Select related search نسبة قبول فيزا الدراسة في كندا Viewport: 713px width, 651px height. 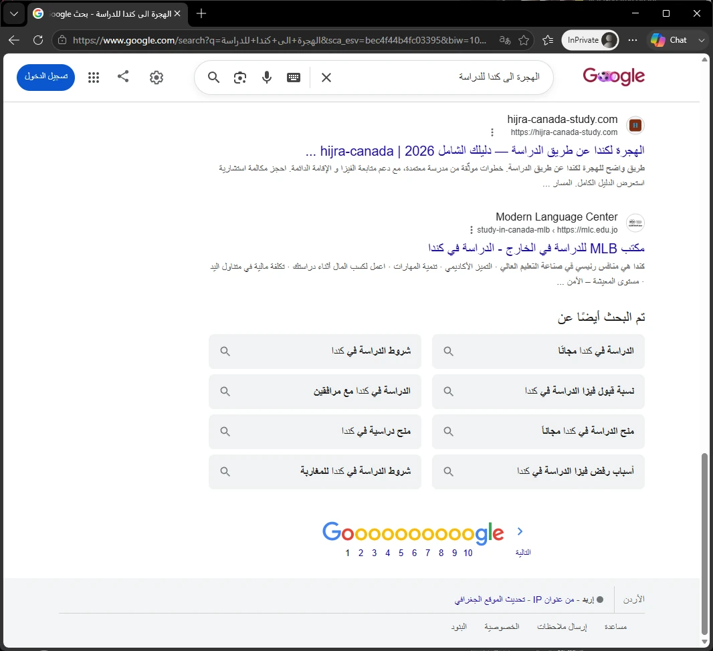pyautogui.click(x=538, y=391)
